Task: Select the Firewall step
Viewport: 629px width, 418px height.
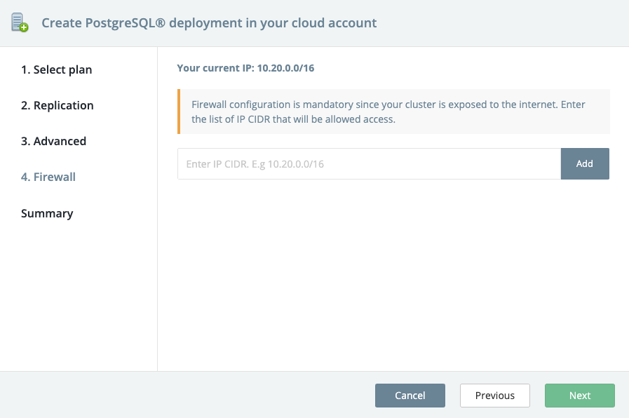Action: 48,177
